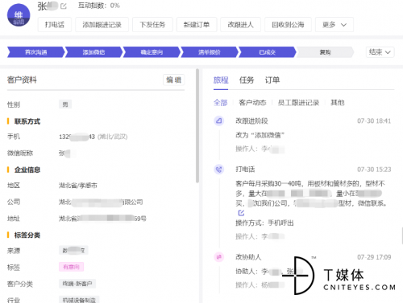Click the 企业信息 section heading

27,170
